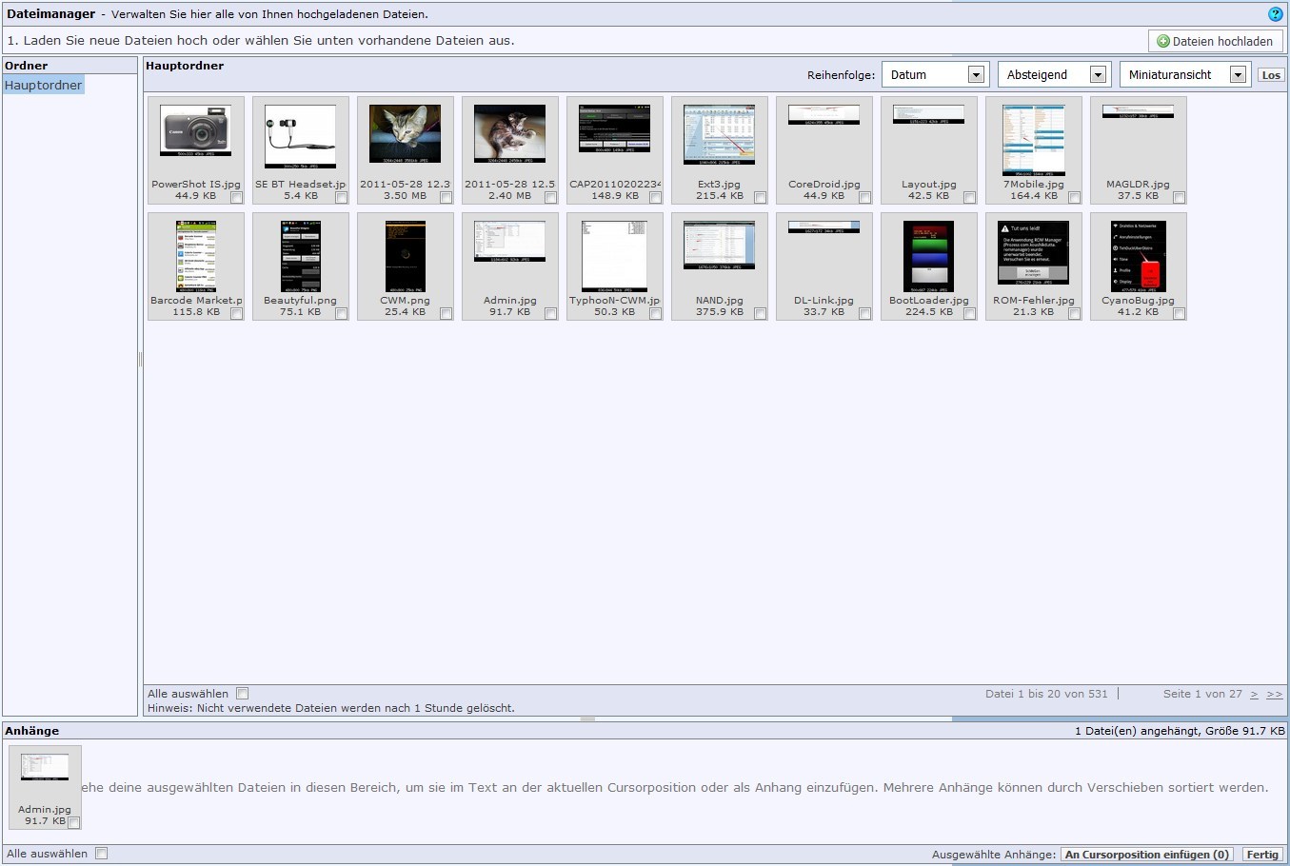Go to the next page with >
1290x866 pixels.
point(1254,695)
